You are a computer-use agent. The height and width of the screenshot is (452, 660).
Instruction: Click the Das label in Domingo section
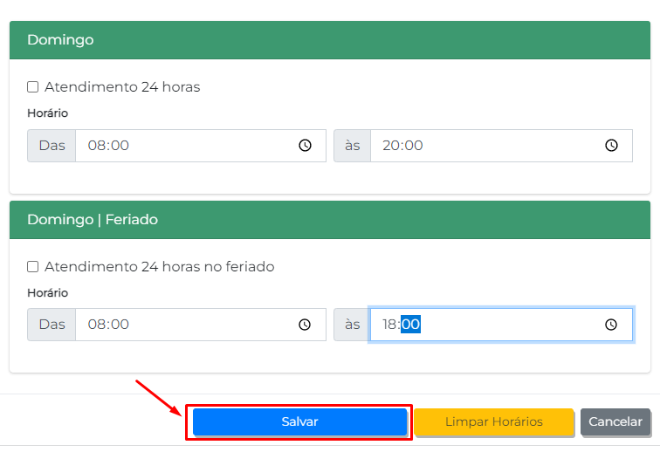point(52,146)
